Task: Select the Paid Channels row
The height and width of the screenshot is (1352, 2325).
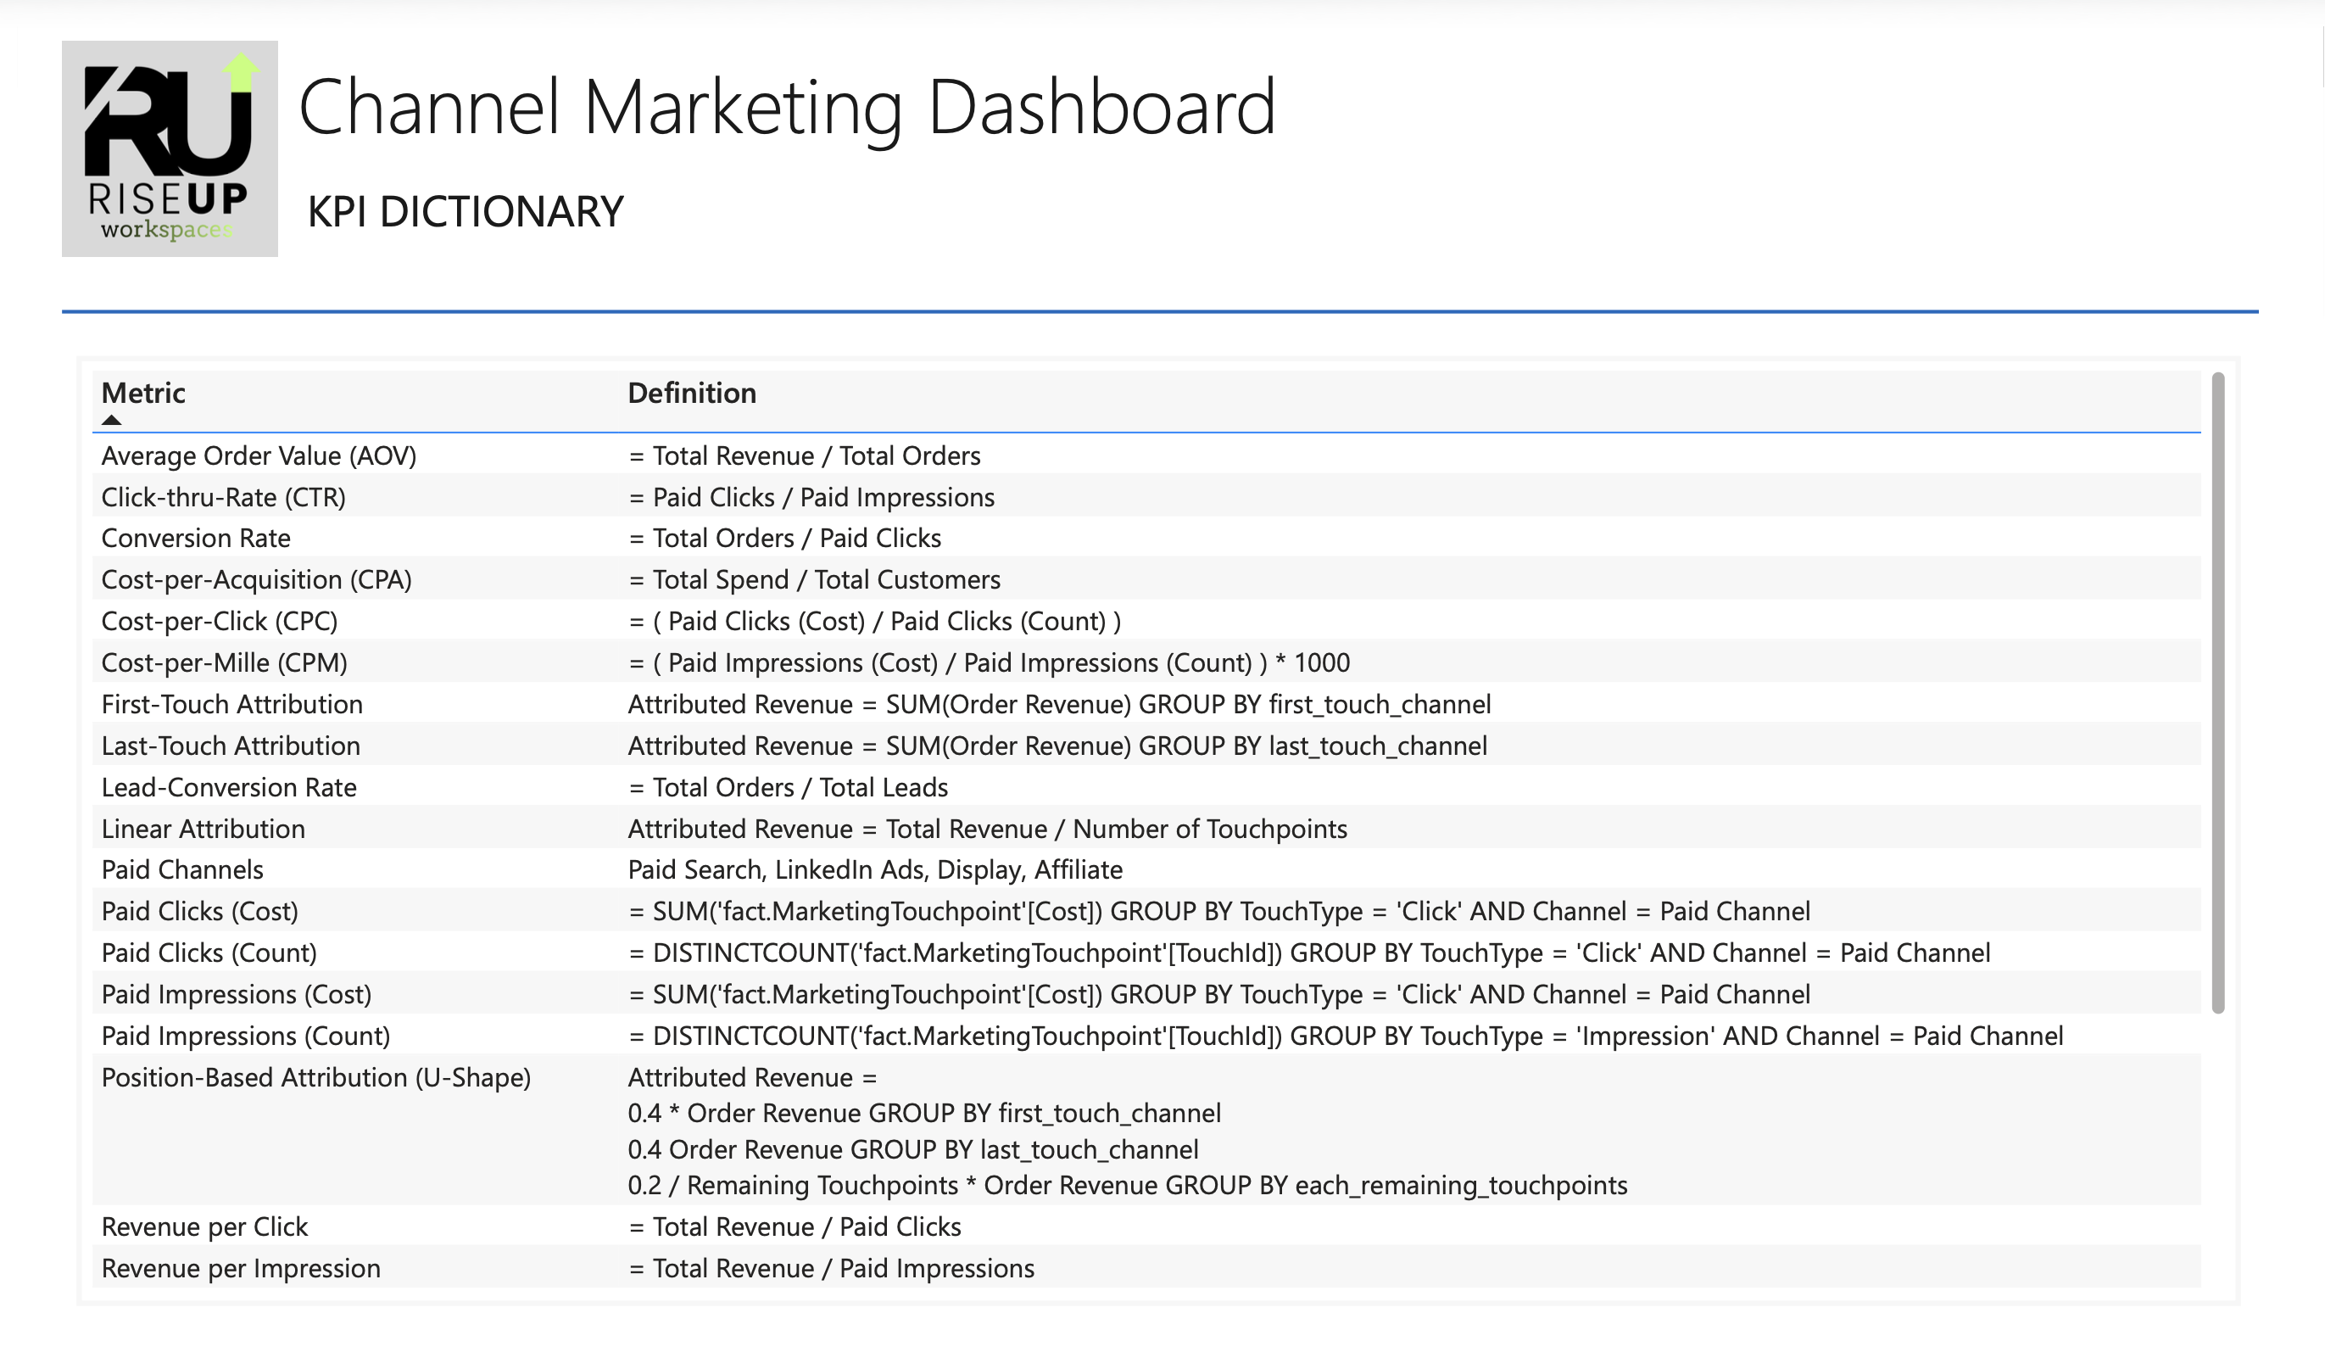Action: pos(181,869)
